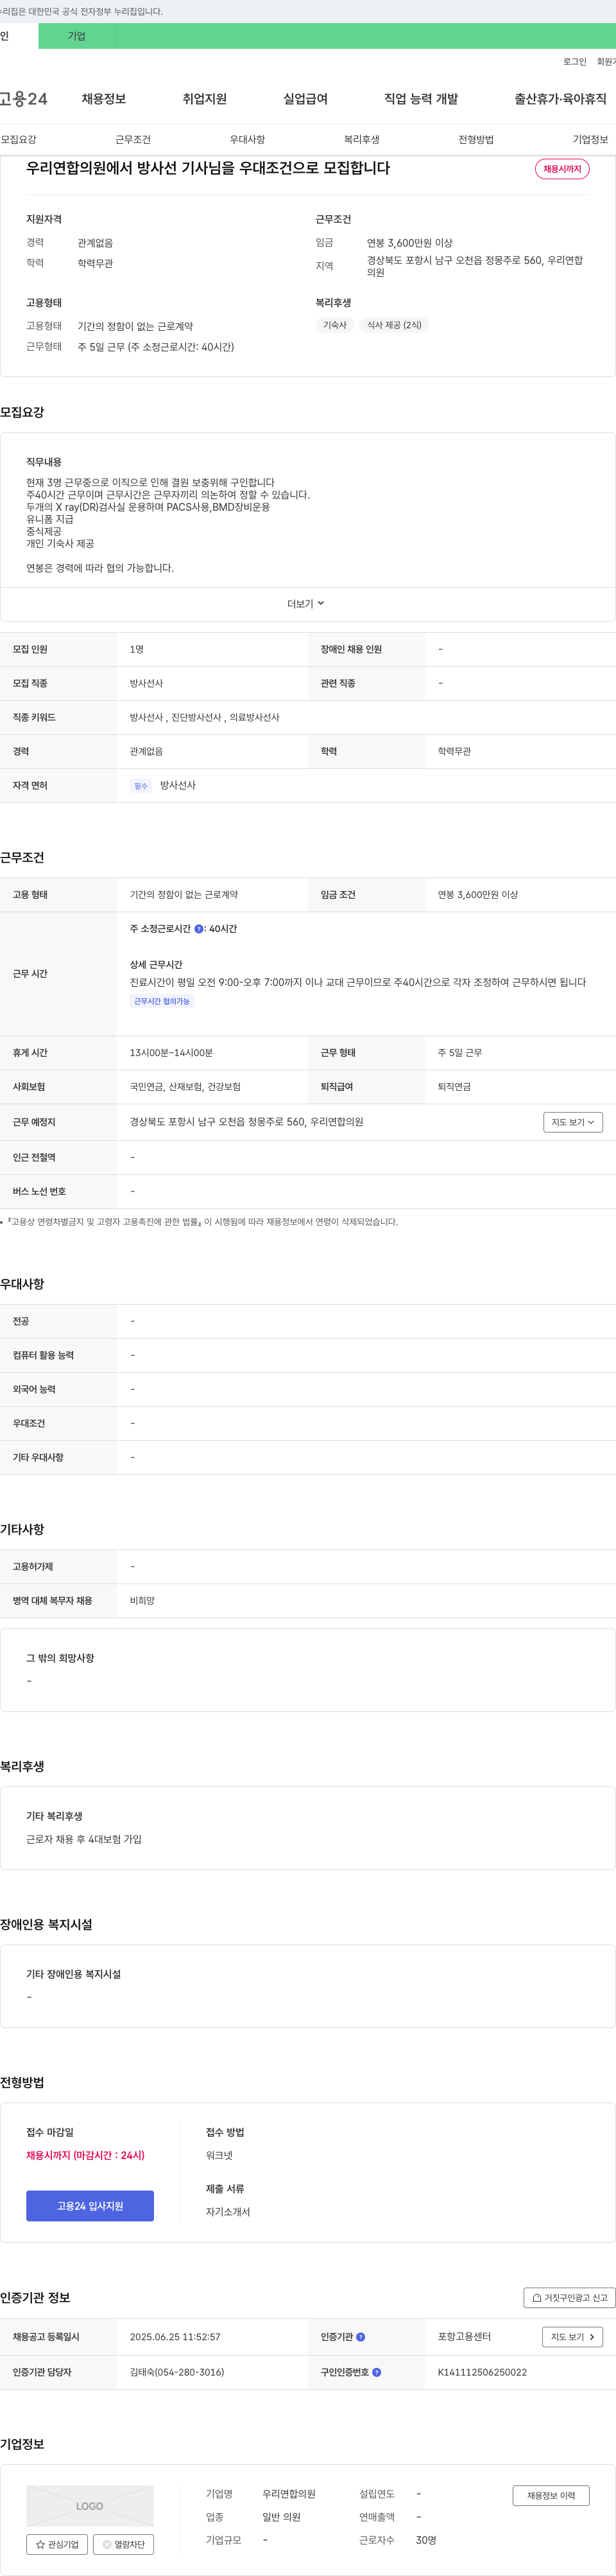Viewport: 616px width, 2576px height.
Task: Report false job posting via 거짓구인광고 신고
Action: click(x=569, y=2297)
